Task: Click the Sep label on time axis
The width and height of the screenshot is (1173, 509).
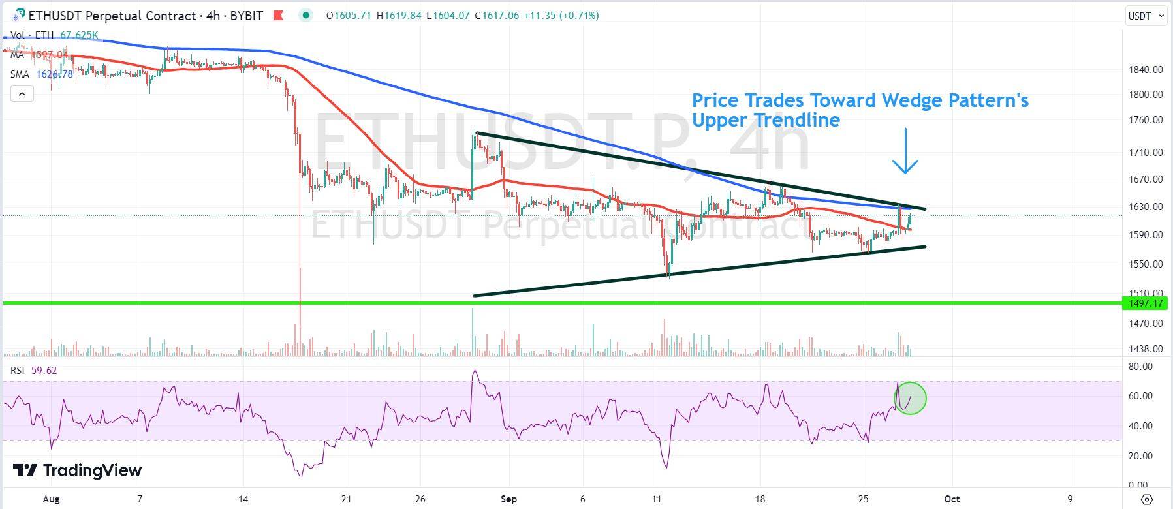Action: pos(508,499)
